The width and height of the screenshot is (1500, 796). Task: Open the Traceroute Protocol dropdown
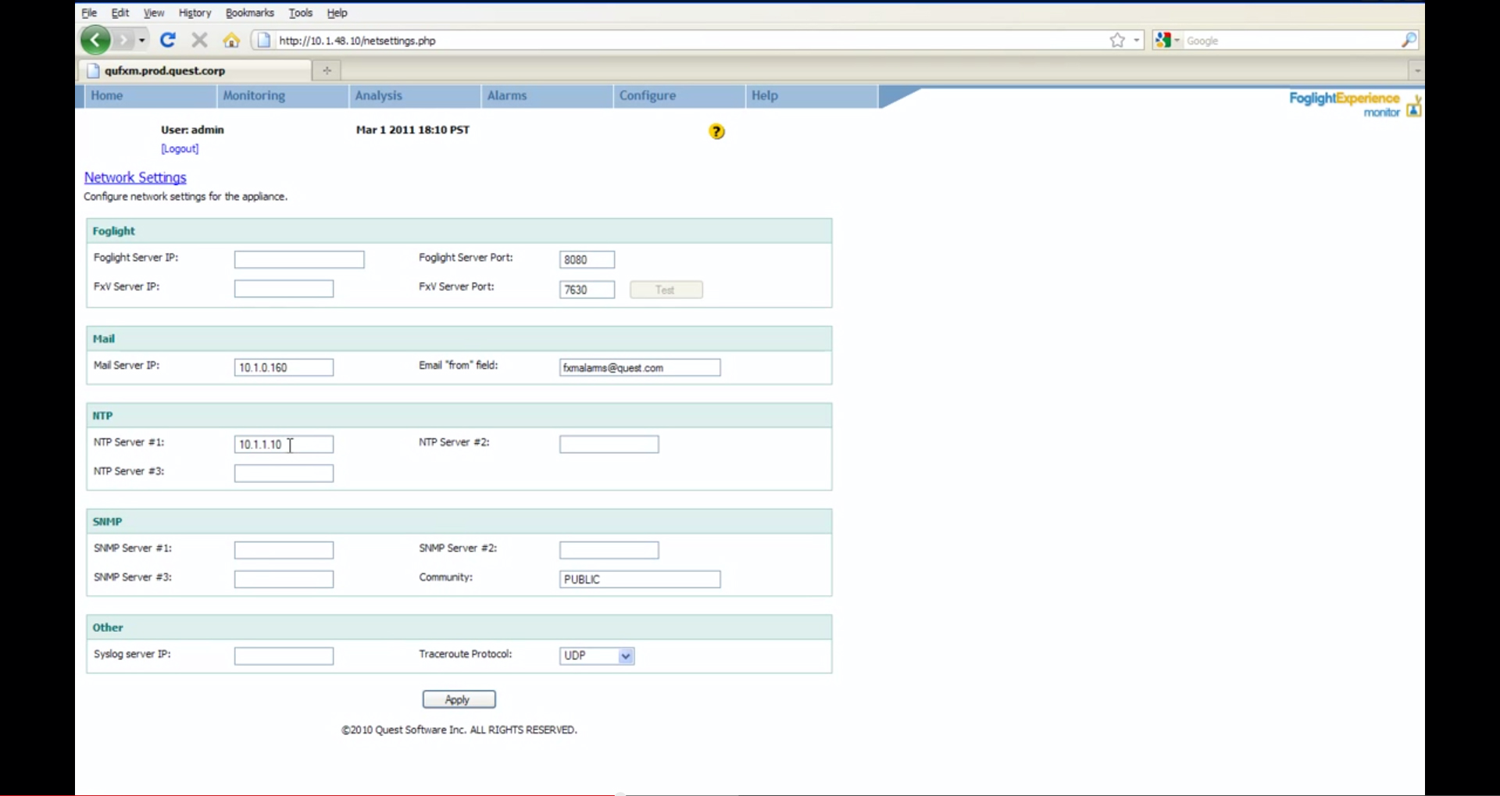coord(626,655)
